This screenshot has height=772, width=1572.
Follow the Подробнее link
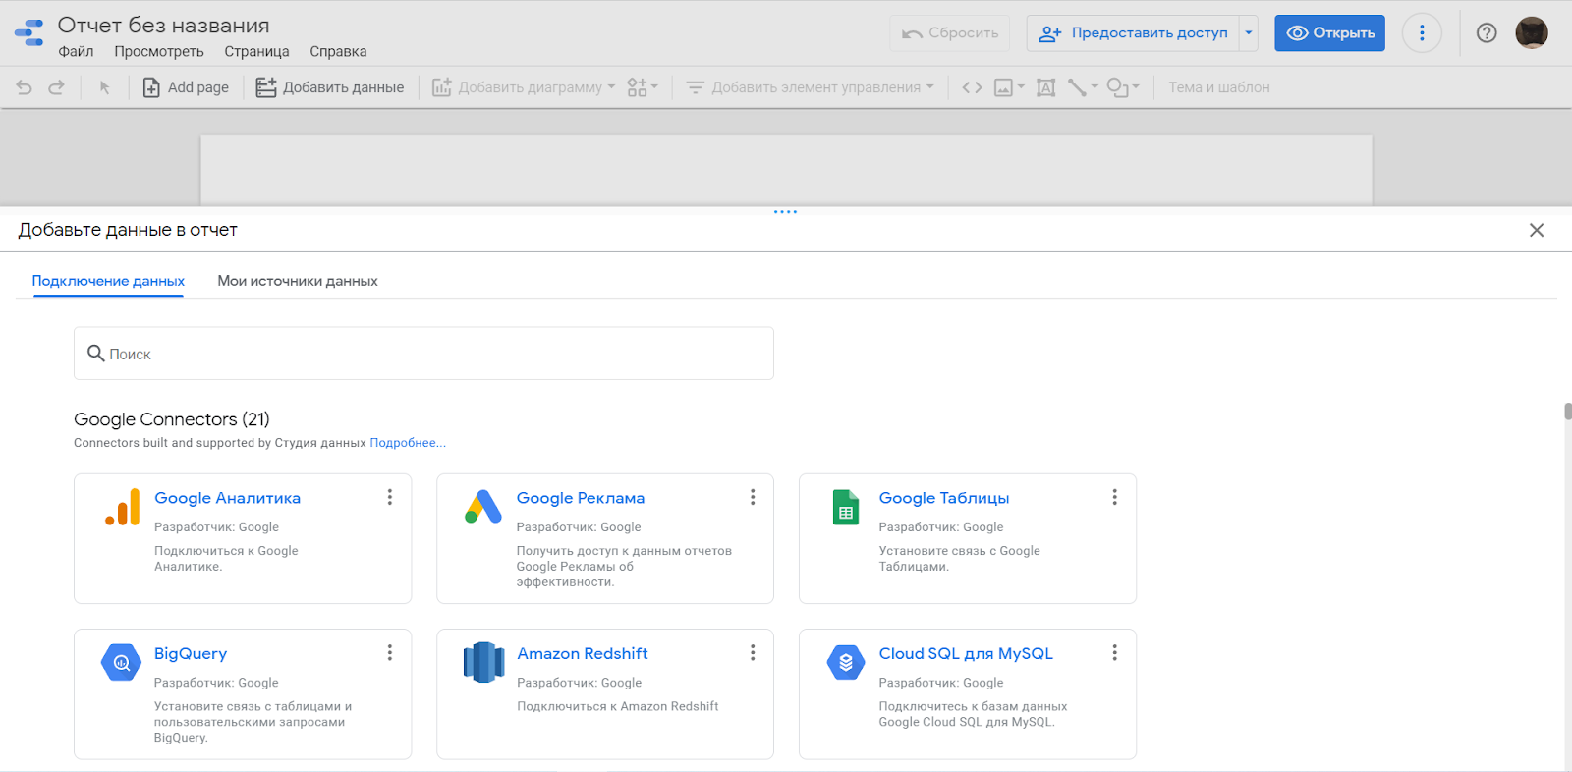408,443
